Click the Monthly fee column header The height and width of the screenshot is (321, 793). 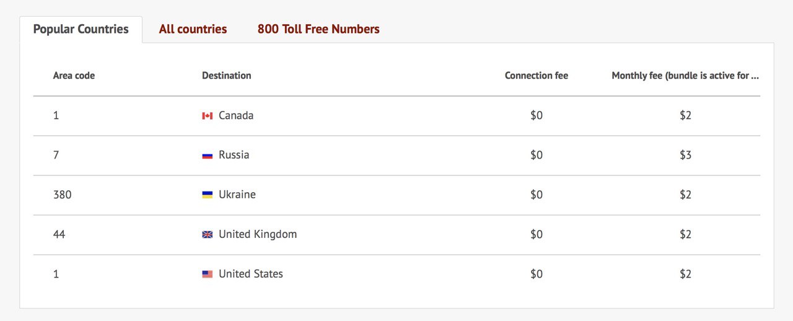point(685,76)
